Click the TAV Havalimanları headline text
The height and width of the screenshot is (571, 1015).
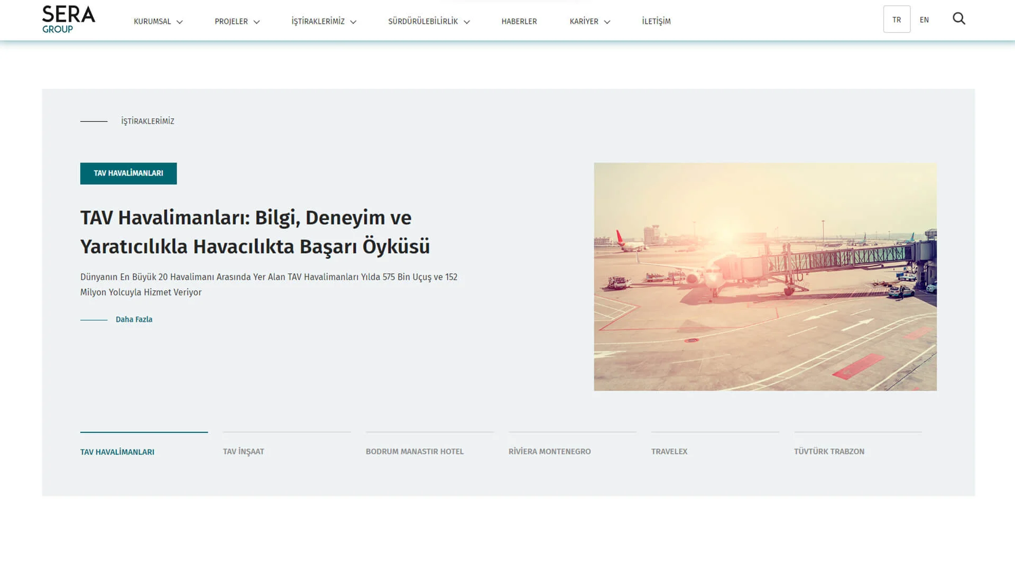coord(255,232)
